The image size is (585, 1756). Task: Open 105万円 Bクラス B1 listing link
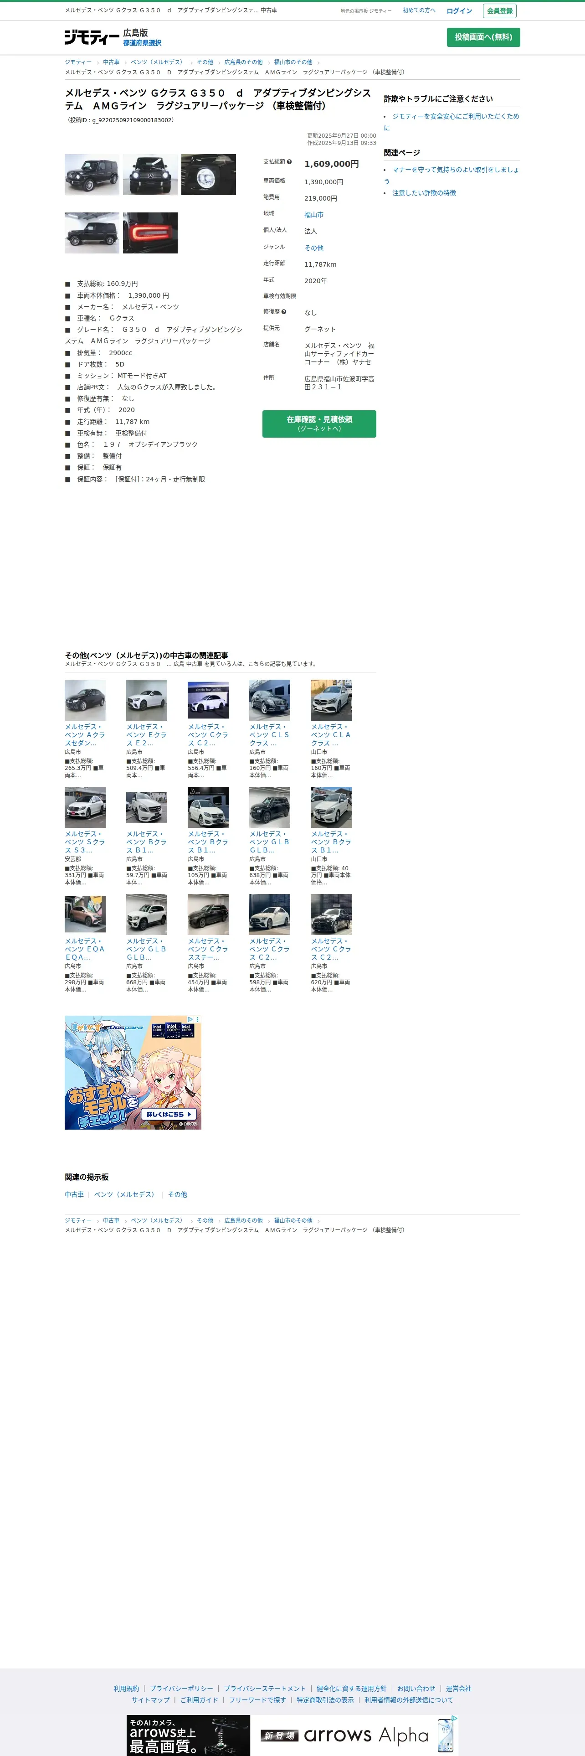click(x=208, y=842)
